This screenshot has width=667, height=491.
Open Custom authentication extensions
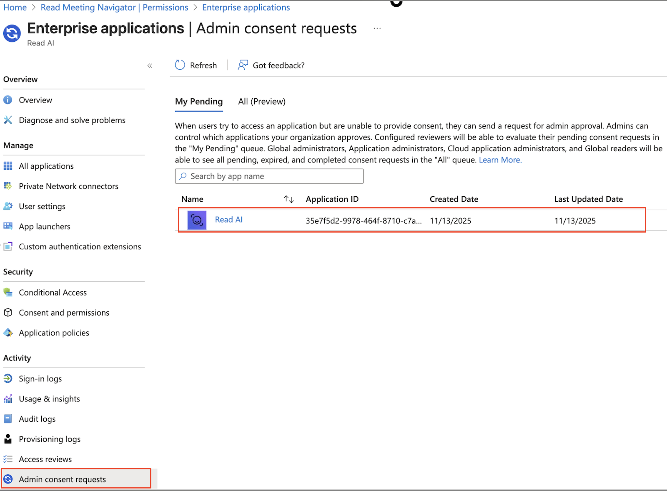pos(80,246)
